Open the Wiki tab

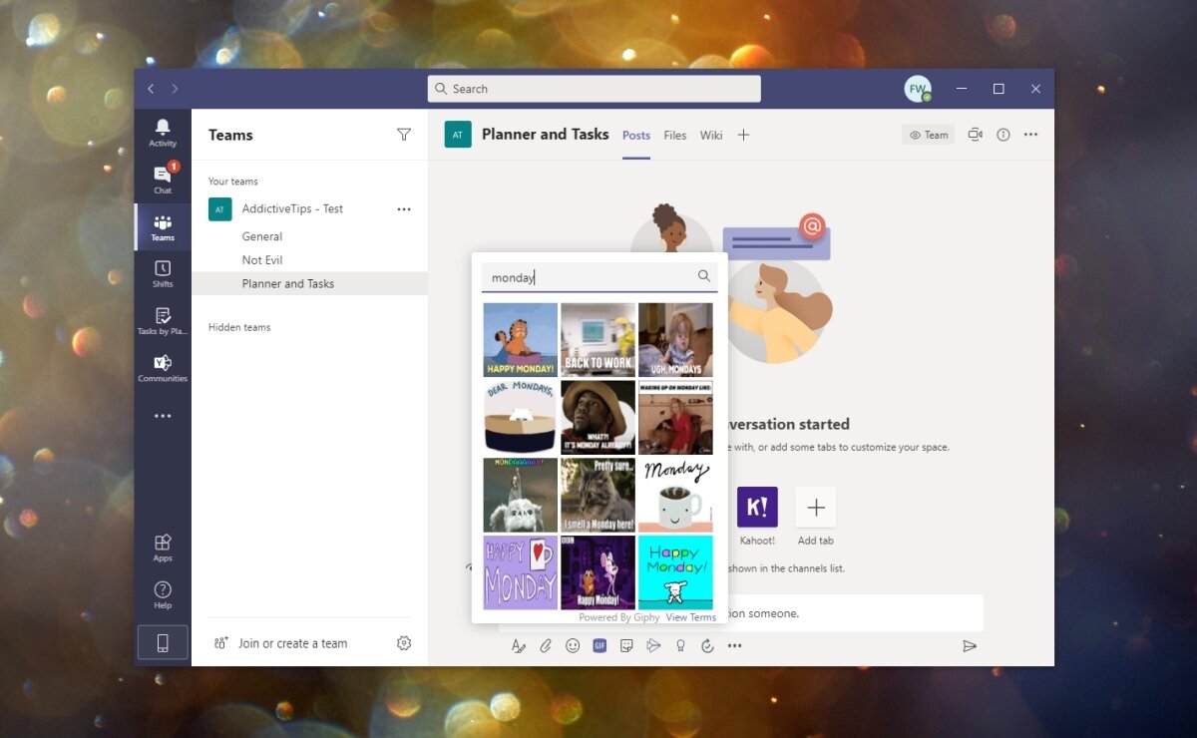pyautogui.click(x=710, y=135)
